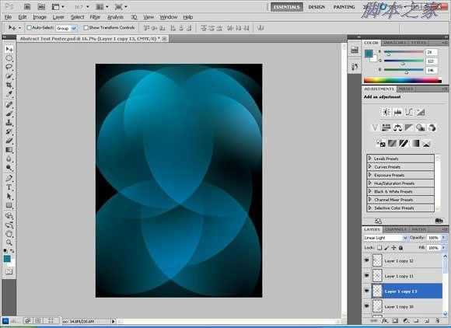Image resolution: width=451 pixels, height=328 pixels.
Task: Switch to the Channels tab
Action: point(396,229)
